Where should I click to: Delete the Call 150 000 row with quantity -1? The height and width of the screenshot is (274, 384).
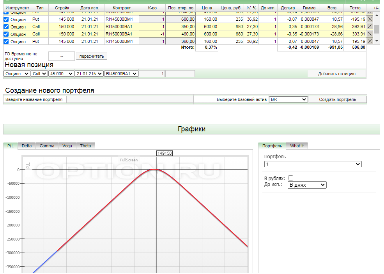coord(370,34)
